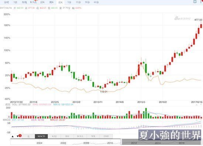Show the B/S点 buy-sell points view
The height and width of the screenshot is (146, 203).
point(33,2)
